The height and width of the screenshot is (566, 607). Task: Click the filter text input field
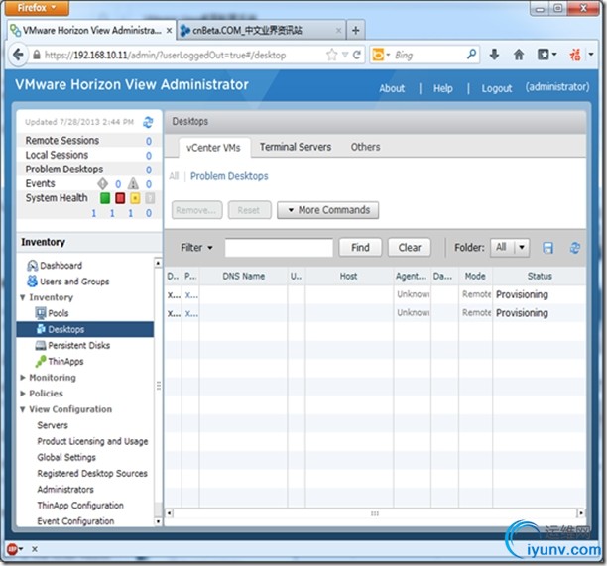[279, 248]
